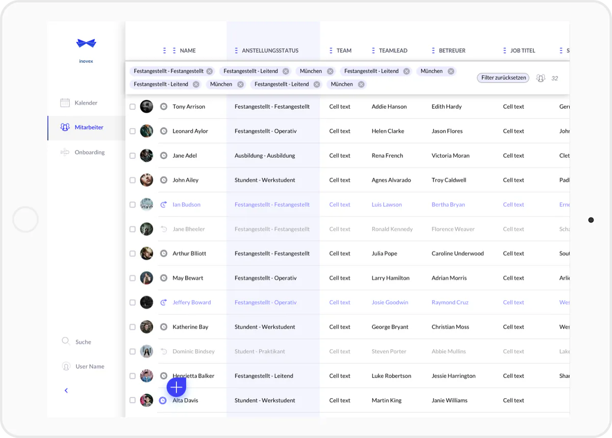The height and width of the screenshot is (438, 612).
Task: Click the grey undo icon for Dominic Bindsey
Action: click(x=164, y=352)
